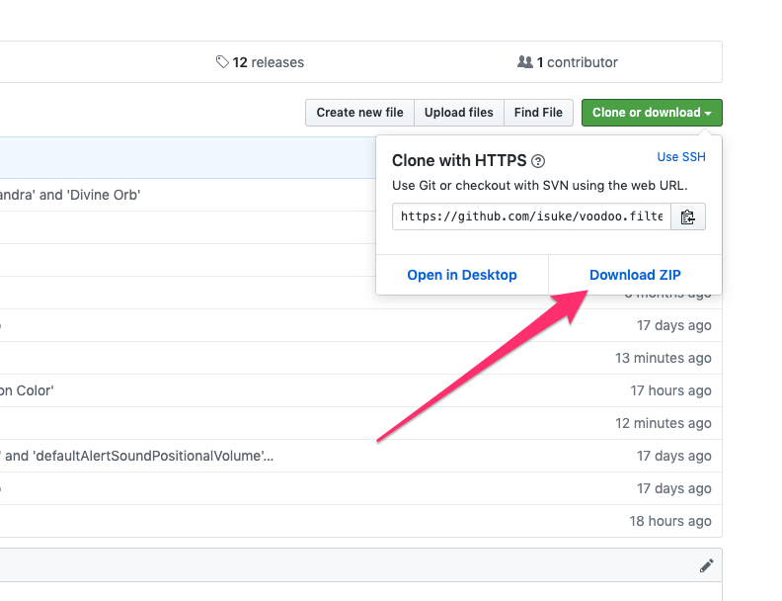Click Create new file button
The image size is (782, 601).
359,113
